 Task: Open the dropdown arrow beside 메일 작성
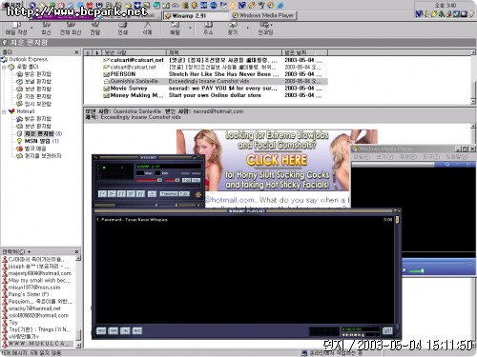tap(31, 28)
